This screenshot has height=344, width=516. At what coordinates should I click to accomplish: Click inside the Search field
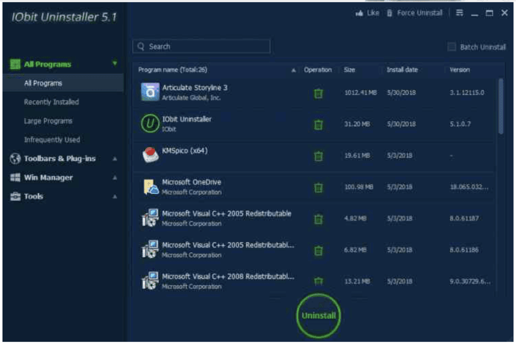(x=202, y=46)
